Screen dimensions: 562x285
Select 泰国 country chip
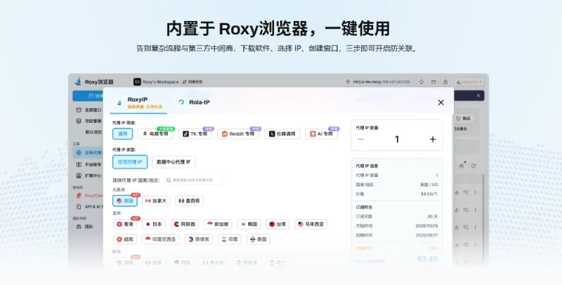(259, 239)
